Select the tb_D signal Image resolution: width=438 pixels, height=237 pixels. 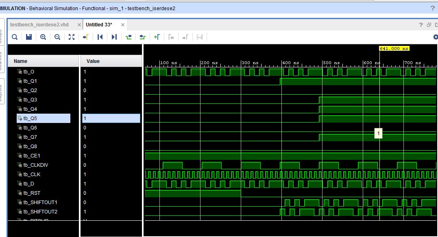(x=28, y=184)
